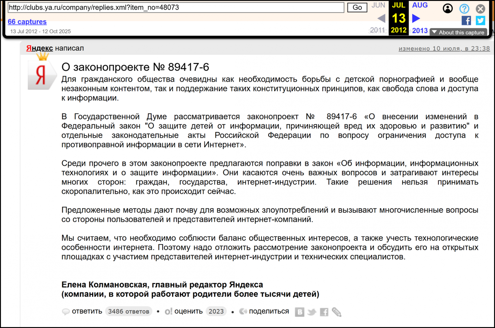The height and width of the screenshot is (328, 495).
Task: Go to next capture with blue arrow
Action: pyautogui.click(x=416, y=18)
